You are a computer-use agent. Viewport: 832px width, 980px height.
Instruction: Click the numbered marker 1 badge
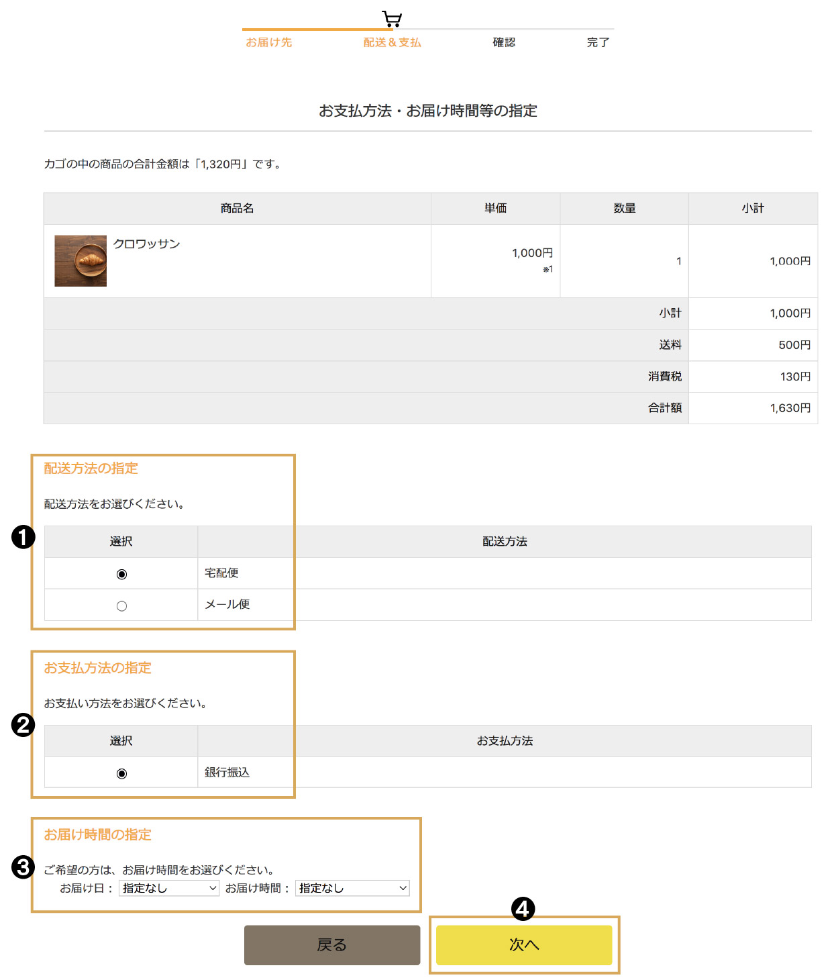pyautogui.click(x=23, y=537)
